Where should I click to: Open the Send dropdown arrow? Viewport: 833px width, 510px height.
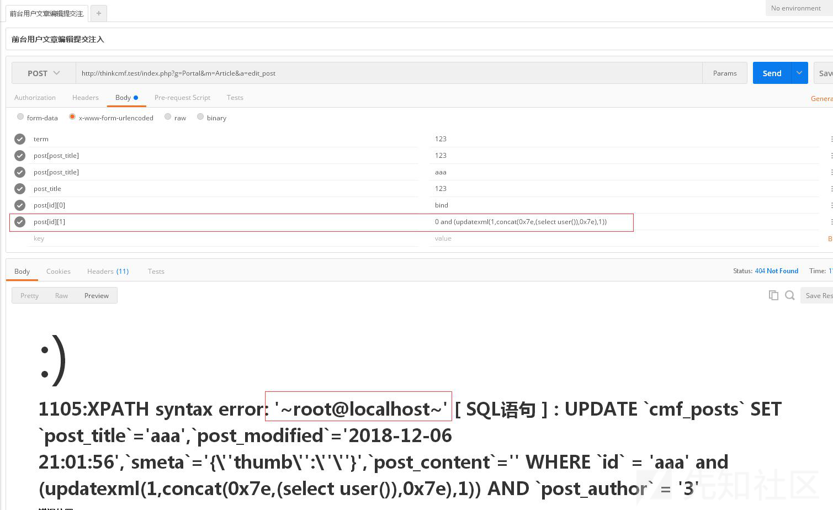[799, 73]
